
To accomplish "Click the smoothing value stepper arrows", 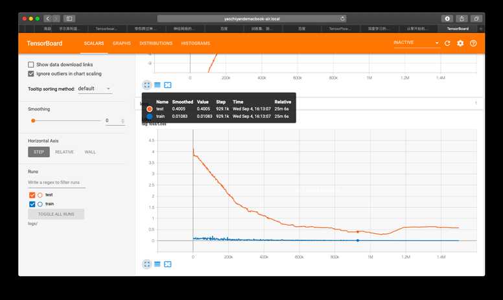I will coord(123,121).
